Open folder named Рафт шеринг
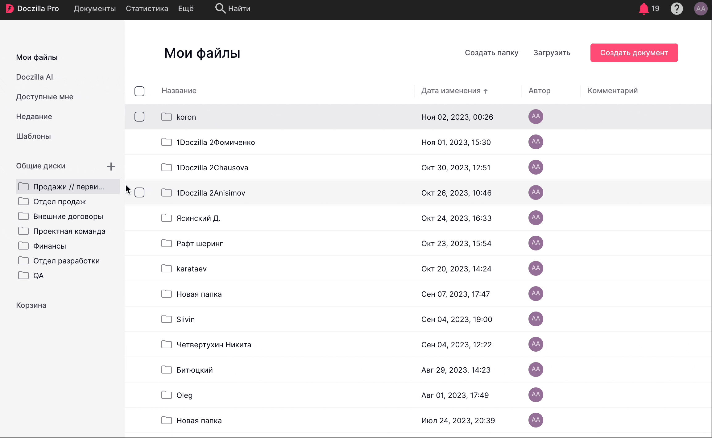 point(200,244)
